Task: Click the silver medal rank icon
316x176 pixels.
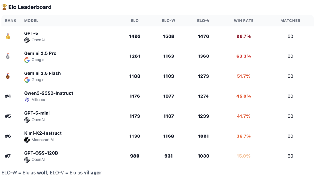Action: pos(8,56)
